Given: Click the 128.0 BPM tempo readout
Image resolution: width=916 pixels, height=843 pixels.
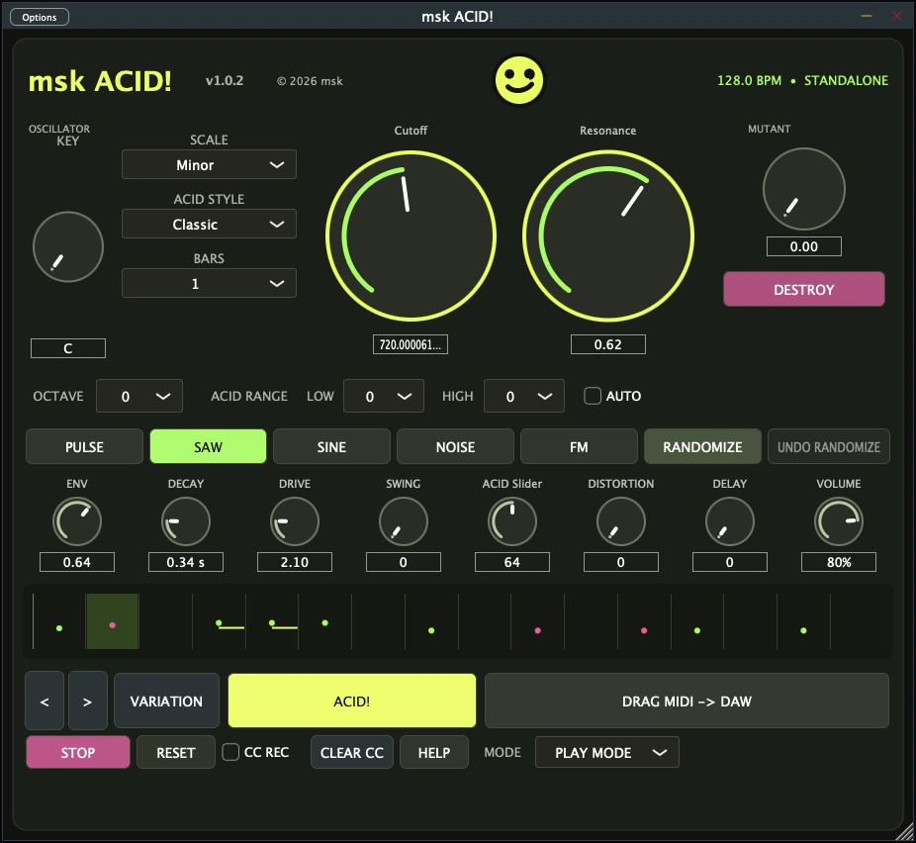Looking at the screenshot, I should [x=749, y=80].
